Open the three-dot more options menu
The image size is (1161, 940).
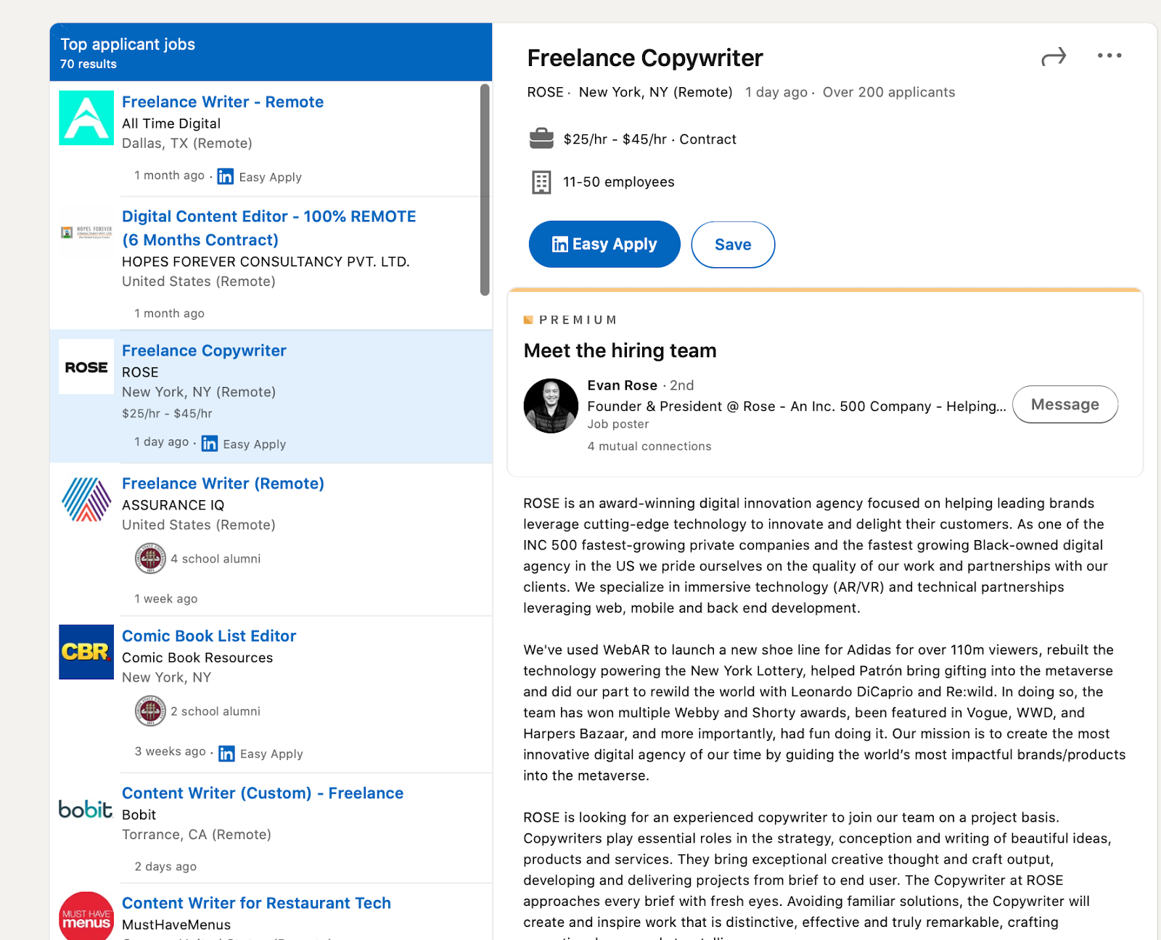(x=1109, y=56)
